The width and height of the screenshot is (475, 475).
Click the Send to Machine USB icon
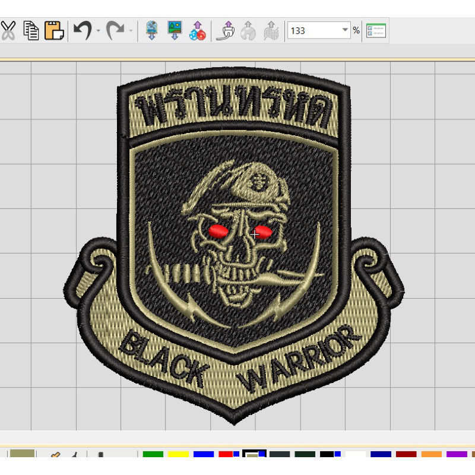point(226,31)
